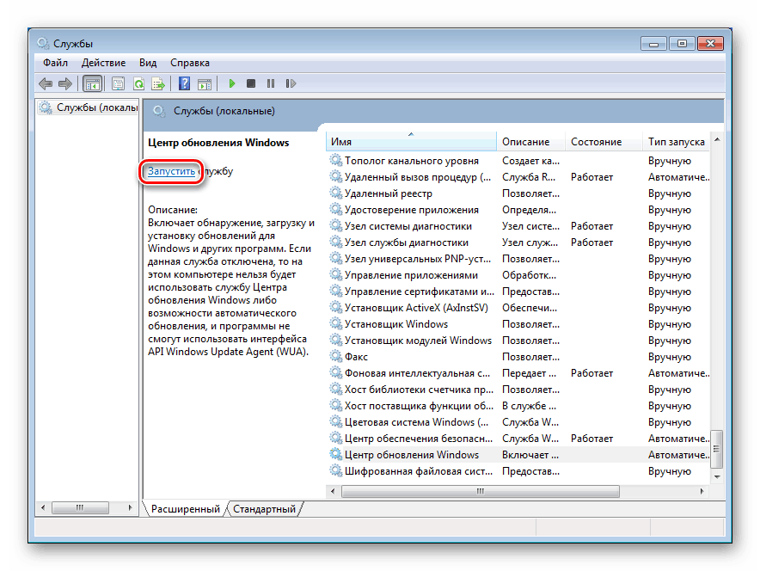Select Хост библиотеки счетчика service
This screenshot has height=571, width=760.
click(419, 390)
